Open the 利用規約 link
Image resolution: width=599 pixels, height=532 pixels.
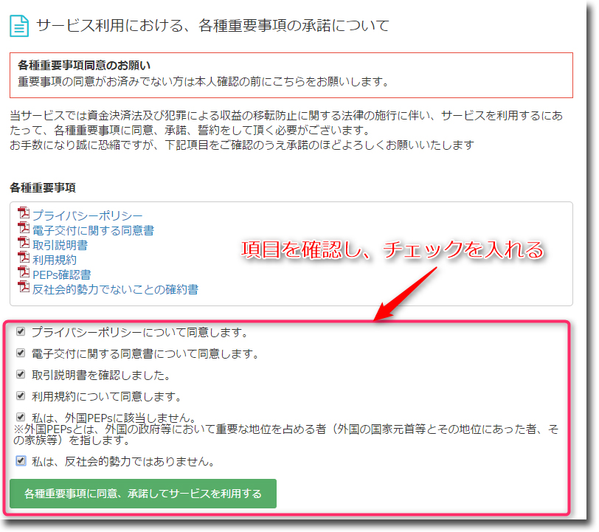[x=55, y=260]
